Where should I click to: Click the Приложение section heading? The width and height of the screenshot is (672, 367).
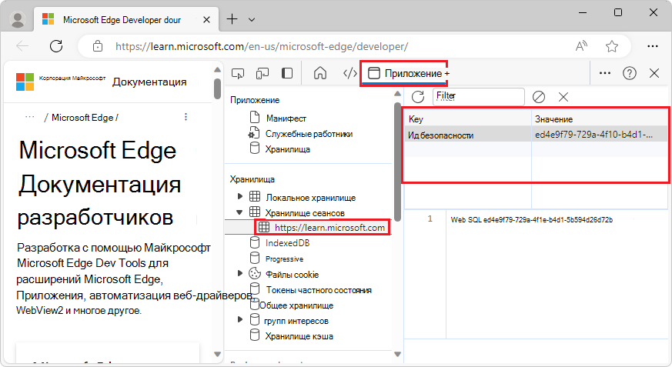pos(255,100)
